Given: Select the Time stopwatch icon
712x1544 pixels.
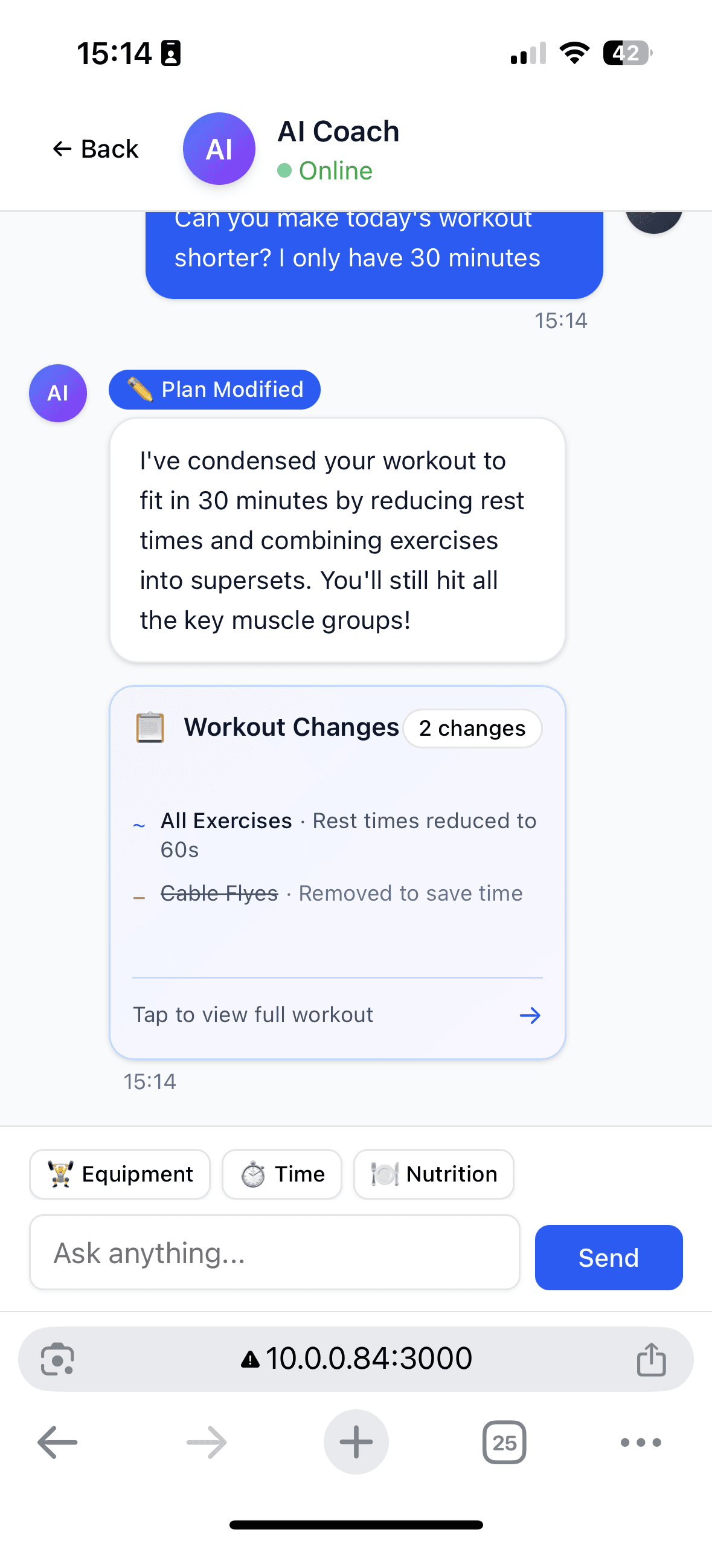Looking at the screenshot, I should (252, 1174).
